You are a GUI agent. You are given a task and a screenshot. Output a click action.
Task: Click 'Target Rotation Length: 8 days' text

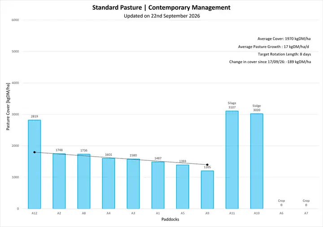pyautogui.click(x=284, y=54)
